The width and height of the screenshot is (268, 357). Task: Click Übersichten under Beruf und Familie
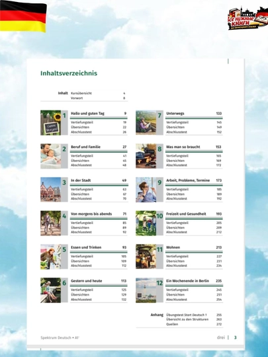[80, 161]
